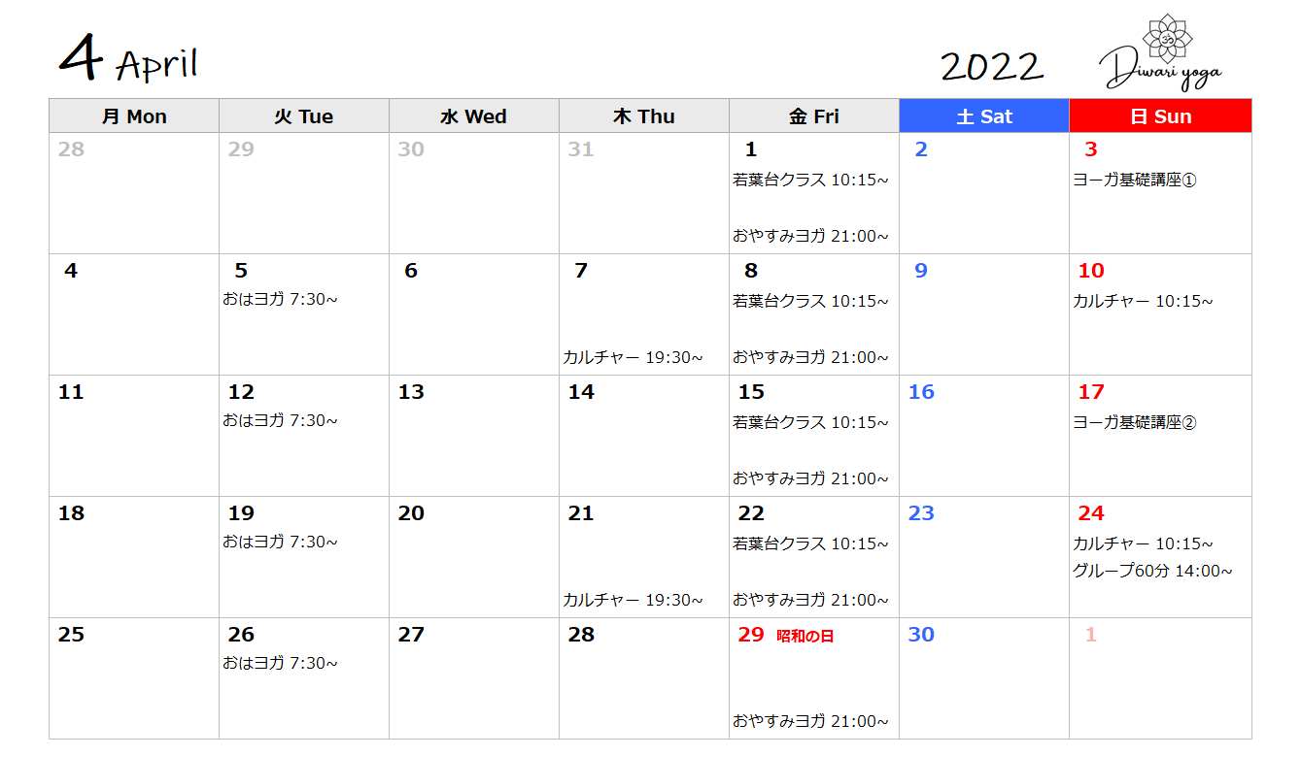Open 若葉台クラス 10:15~ on April 1
The image size is (1301, 757).
810,180
